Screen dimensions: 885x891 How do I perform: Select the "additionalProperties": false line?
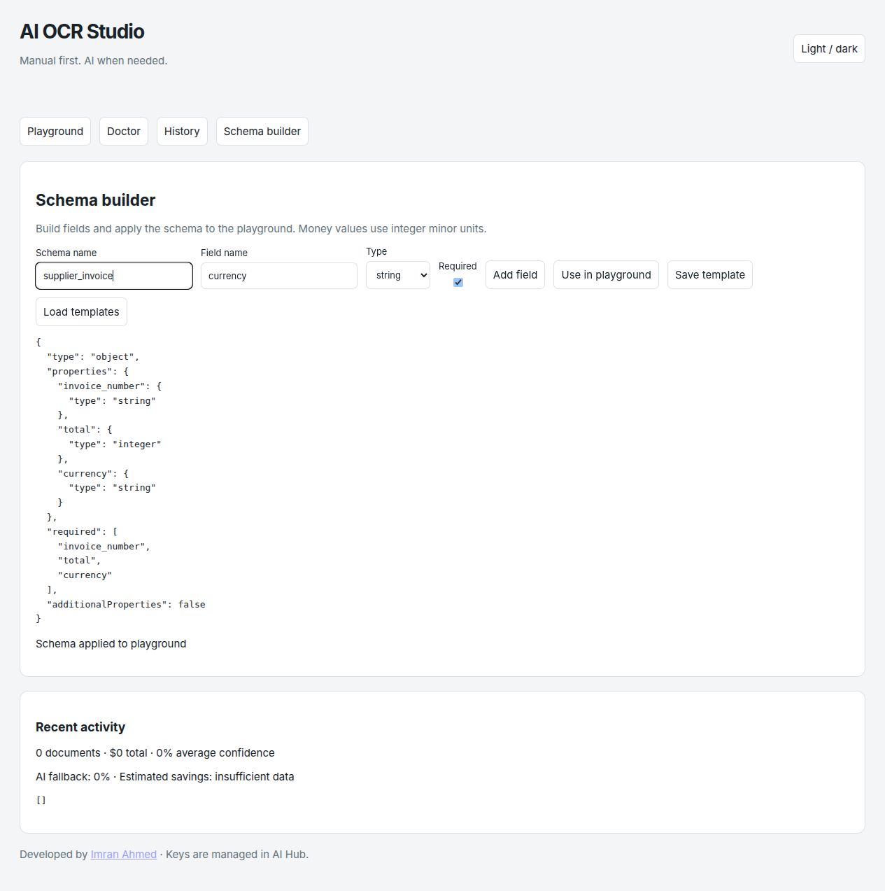point(126,604)
